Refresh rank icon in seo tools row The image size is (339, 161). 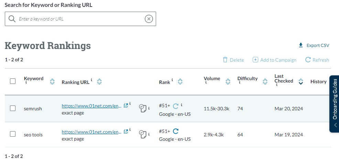(176, 131)
